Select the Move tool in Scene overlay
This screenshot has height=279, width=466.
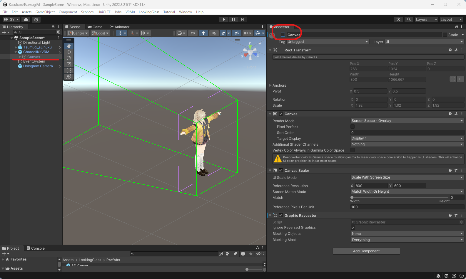(x=69, y=52)
